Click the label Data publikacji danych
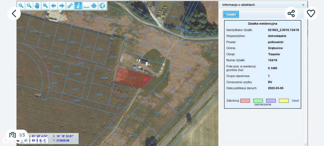Screen dimensions: 324x146 241,88
